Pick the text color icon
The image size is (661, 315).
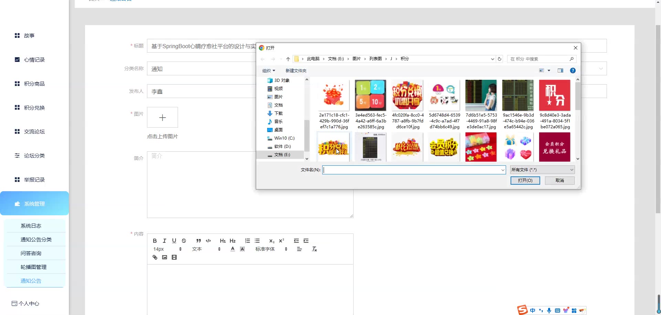point(233,249)
